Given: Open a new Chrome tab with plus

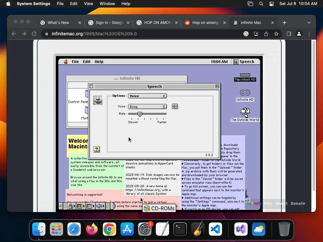Looking at the screenshot, I should pyautogui.click(x=285, y=23).
